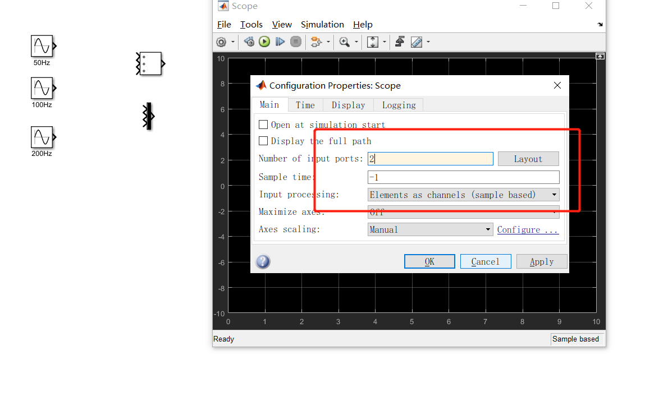Expand the highlight block dropdown arrow
This screenshot has height=401, width=645.
pyautogui.click(x=328, y=42)
